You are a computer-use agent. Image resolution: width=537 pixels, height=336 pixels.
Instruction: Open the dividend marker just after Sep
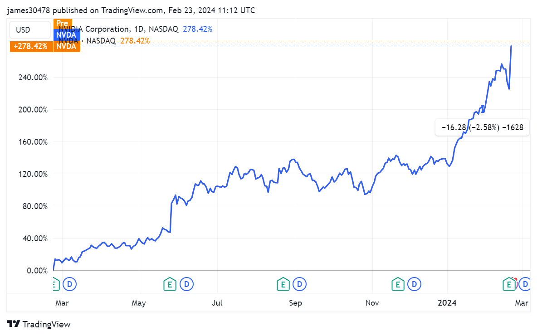click(x=299, y=284)
